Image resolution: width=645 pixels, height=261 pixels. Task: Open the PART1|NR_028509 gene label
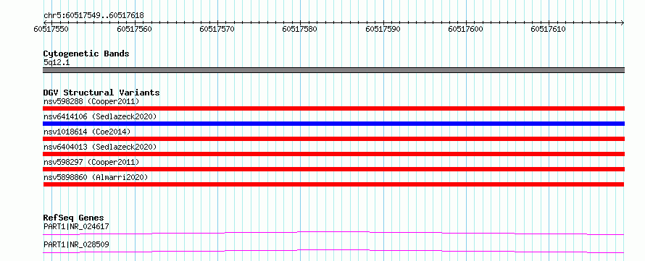76,244
